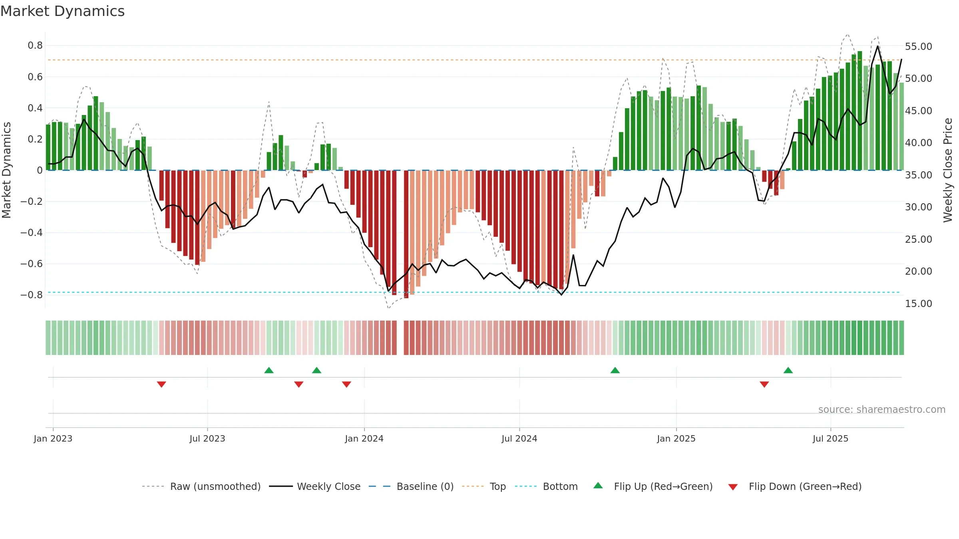Click the green flip-up triangle icon in legend
Viewport: 959px width, 539px height.
[x=598, y=485]
